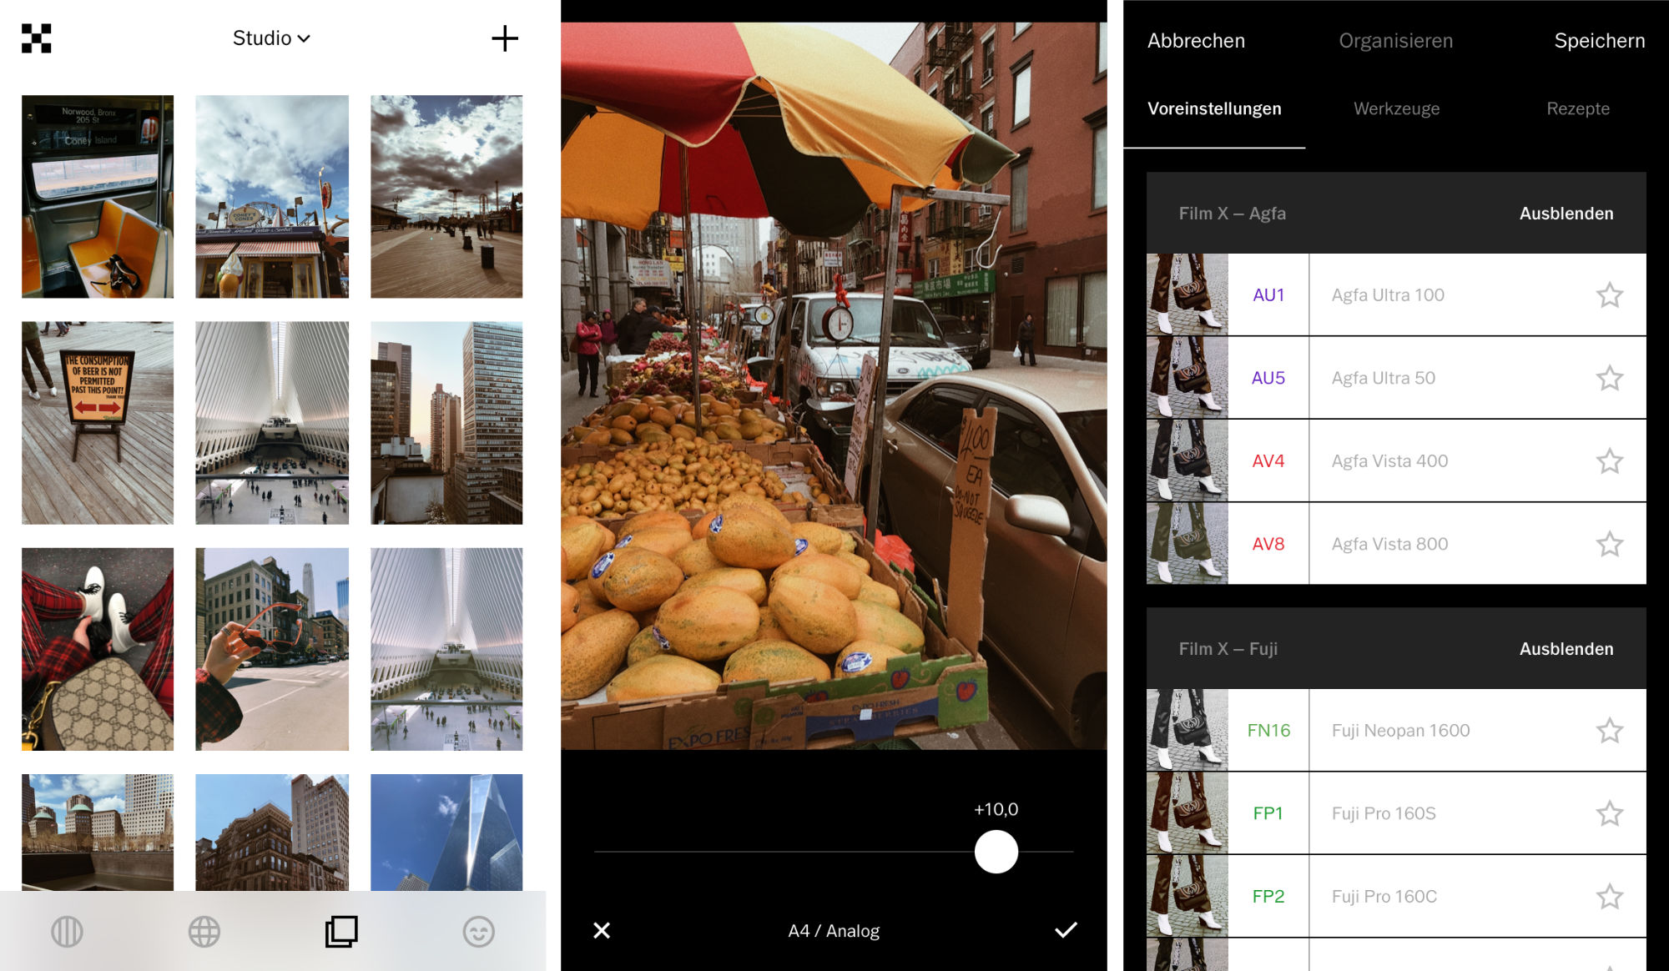Click the Fuji Pro 160C name
1669x971 pixels.
(x=1384, y=896)
